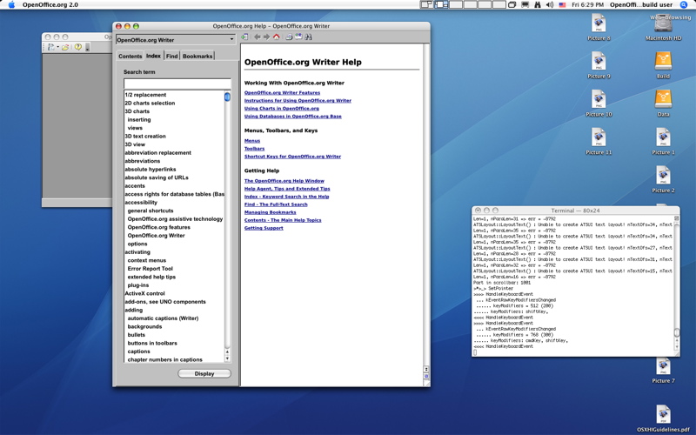Switch to the Contents tab
Viewport: 696px width, 435px height.
pyautogui.click(x=130, y=56)
